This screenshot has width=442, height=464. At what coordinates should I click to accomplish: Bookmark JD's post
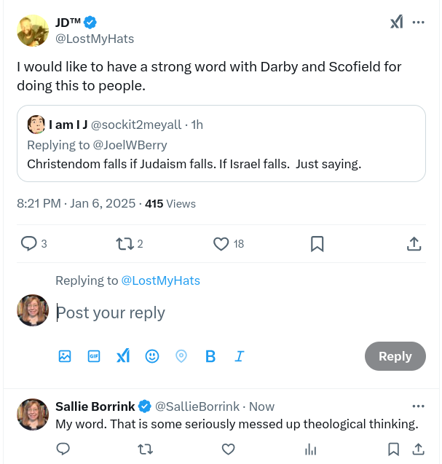coord(317,244)
